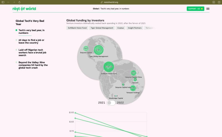Click the $35B axis label
222x137 pixels.
pos(71,112)
